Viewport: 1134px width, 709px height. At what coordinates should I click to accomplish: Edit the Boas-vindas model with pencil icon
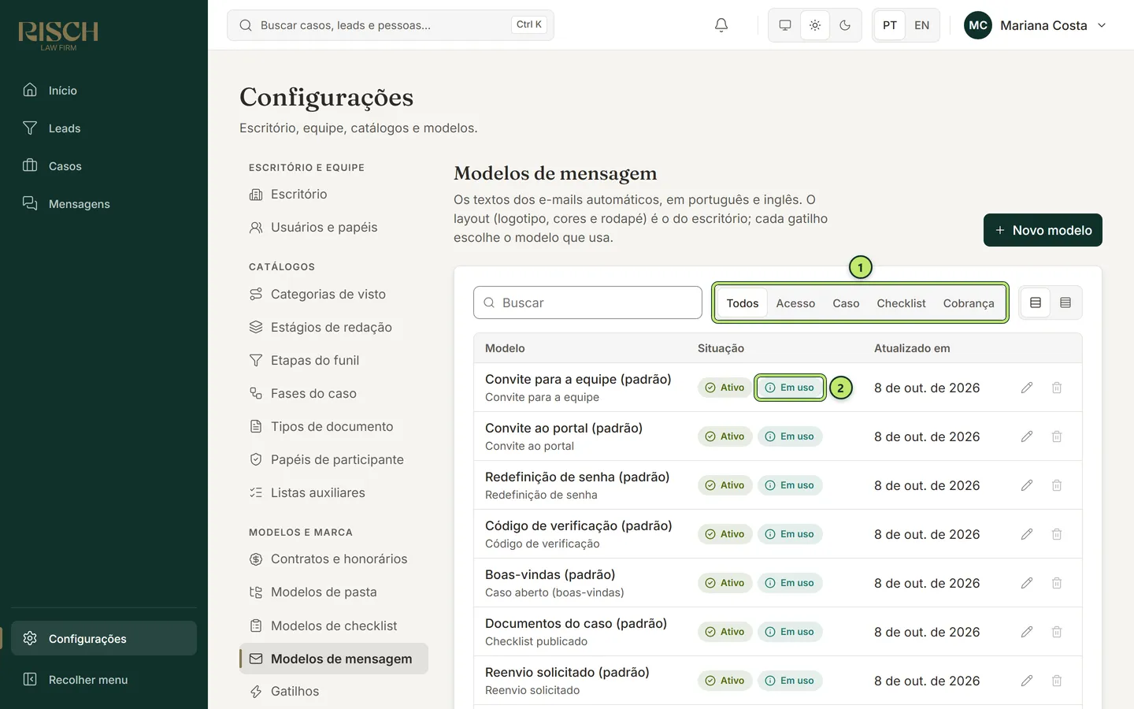[x=1027, y=583]
